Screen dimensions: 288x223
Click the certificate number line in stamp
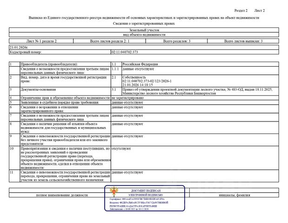click(x=137, y=199)
